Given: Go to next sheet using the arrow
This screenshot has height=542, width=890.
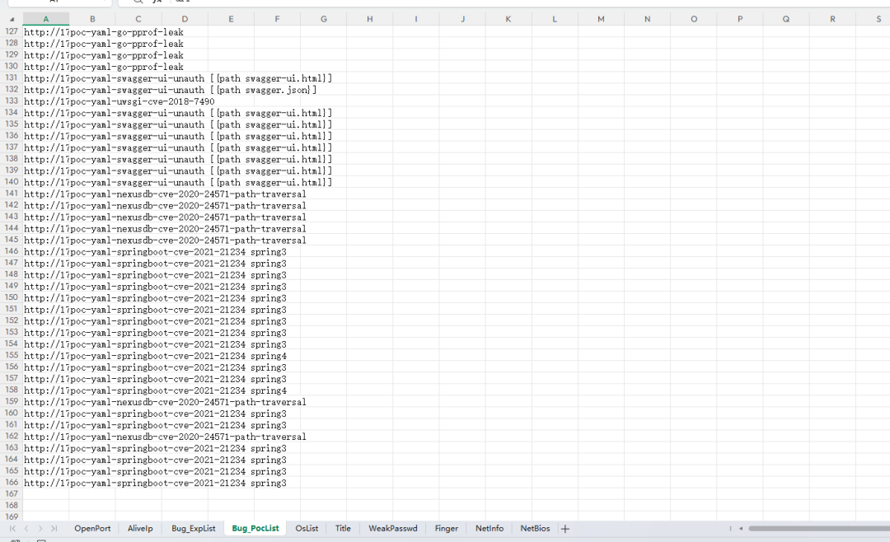Looking at the screenshot, I should pyautogui.click(x=40, y=528).
